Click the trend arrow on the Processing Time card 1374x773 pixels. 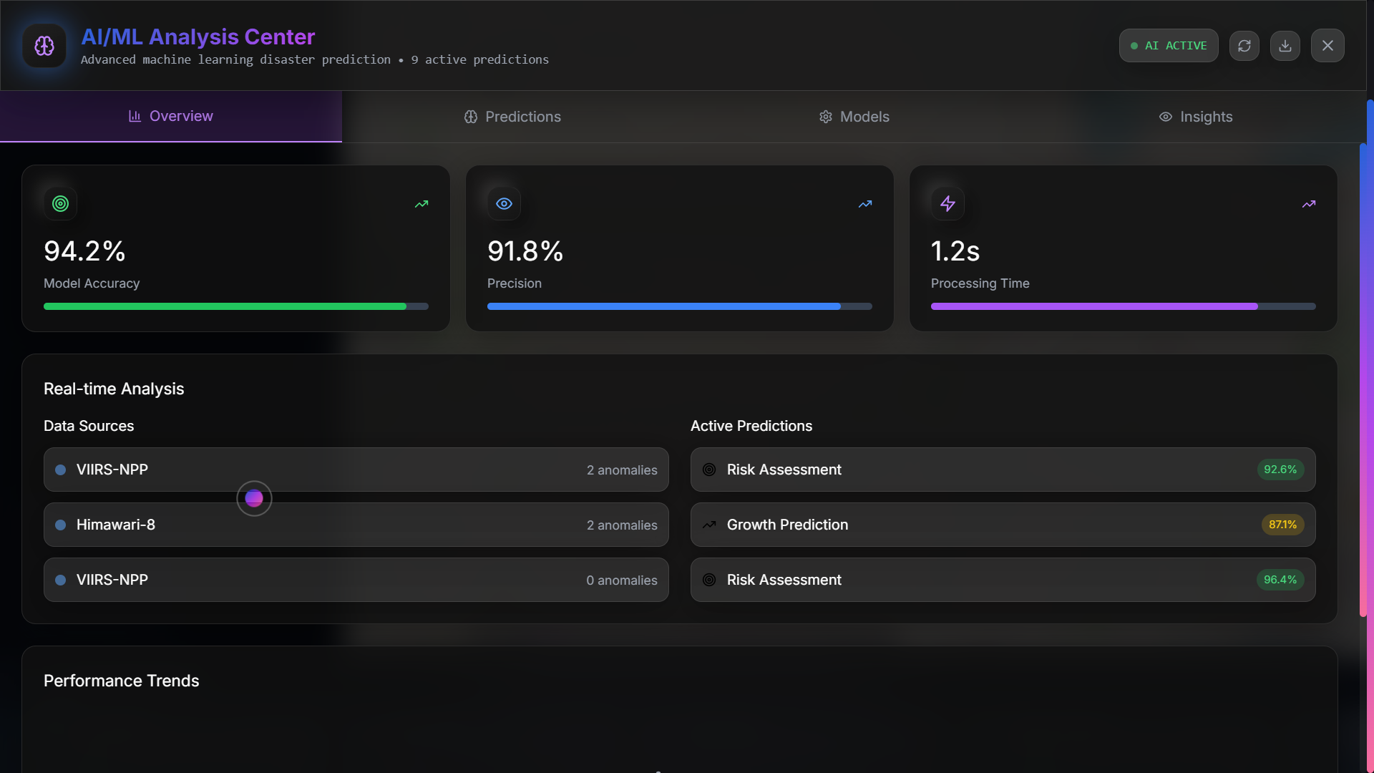tap(1308, 204)
